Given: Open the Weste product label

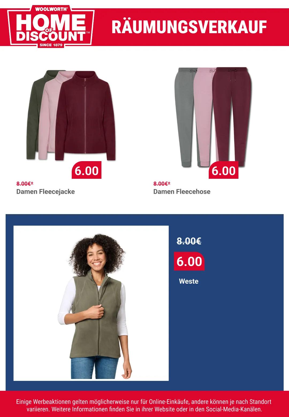Looking at the screenshot, I should coord(189,281).
